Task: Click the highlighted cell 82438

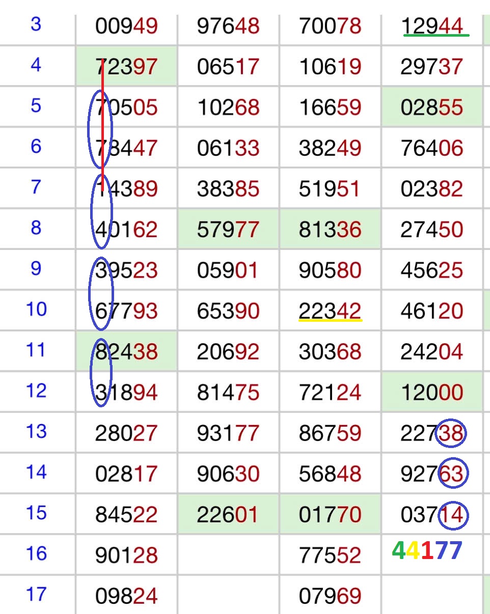Action: click(126, 352)
